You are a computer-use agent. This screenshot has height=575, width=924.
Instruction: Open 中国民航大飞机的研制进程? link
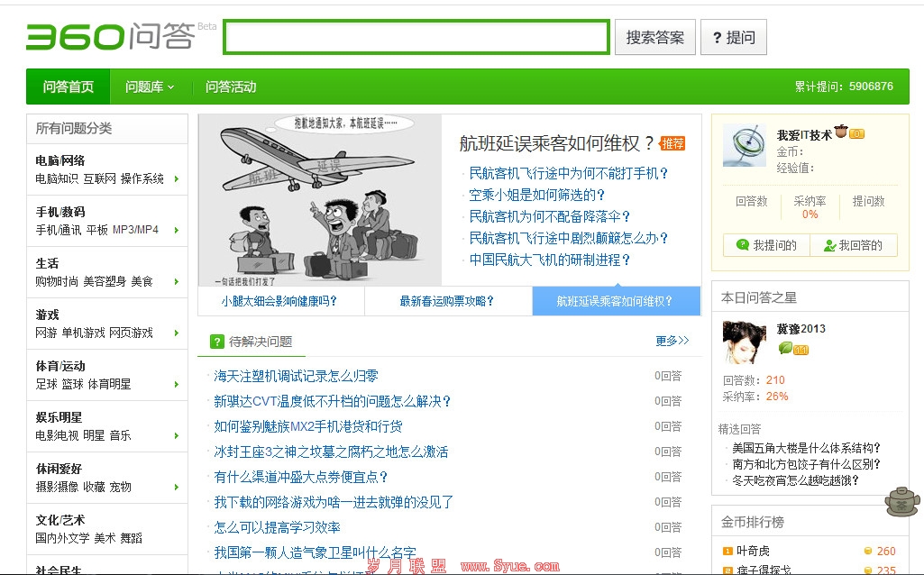pyautogui.click(x=549, y=260)
